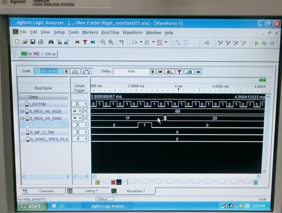Viewport: 282px width, 213px height.
Task: Click the Delay row Go to End button
Action: point(198,72)
